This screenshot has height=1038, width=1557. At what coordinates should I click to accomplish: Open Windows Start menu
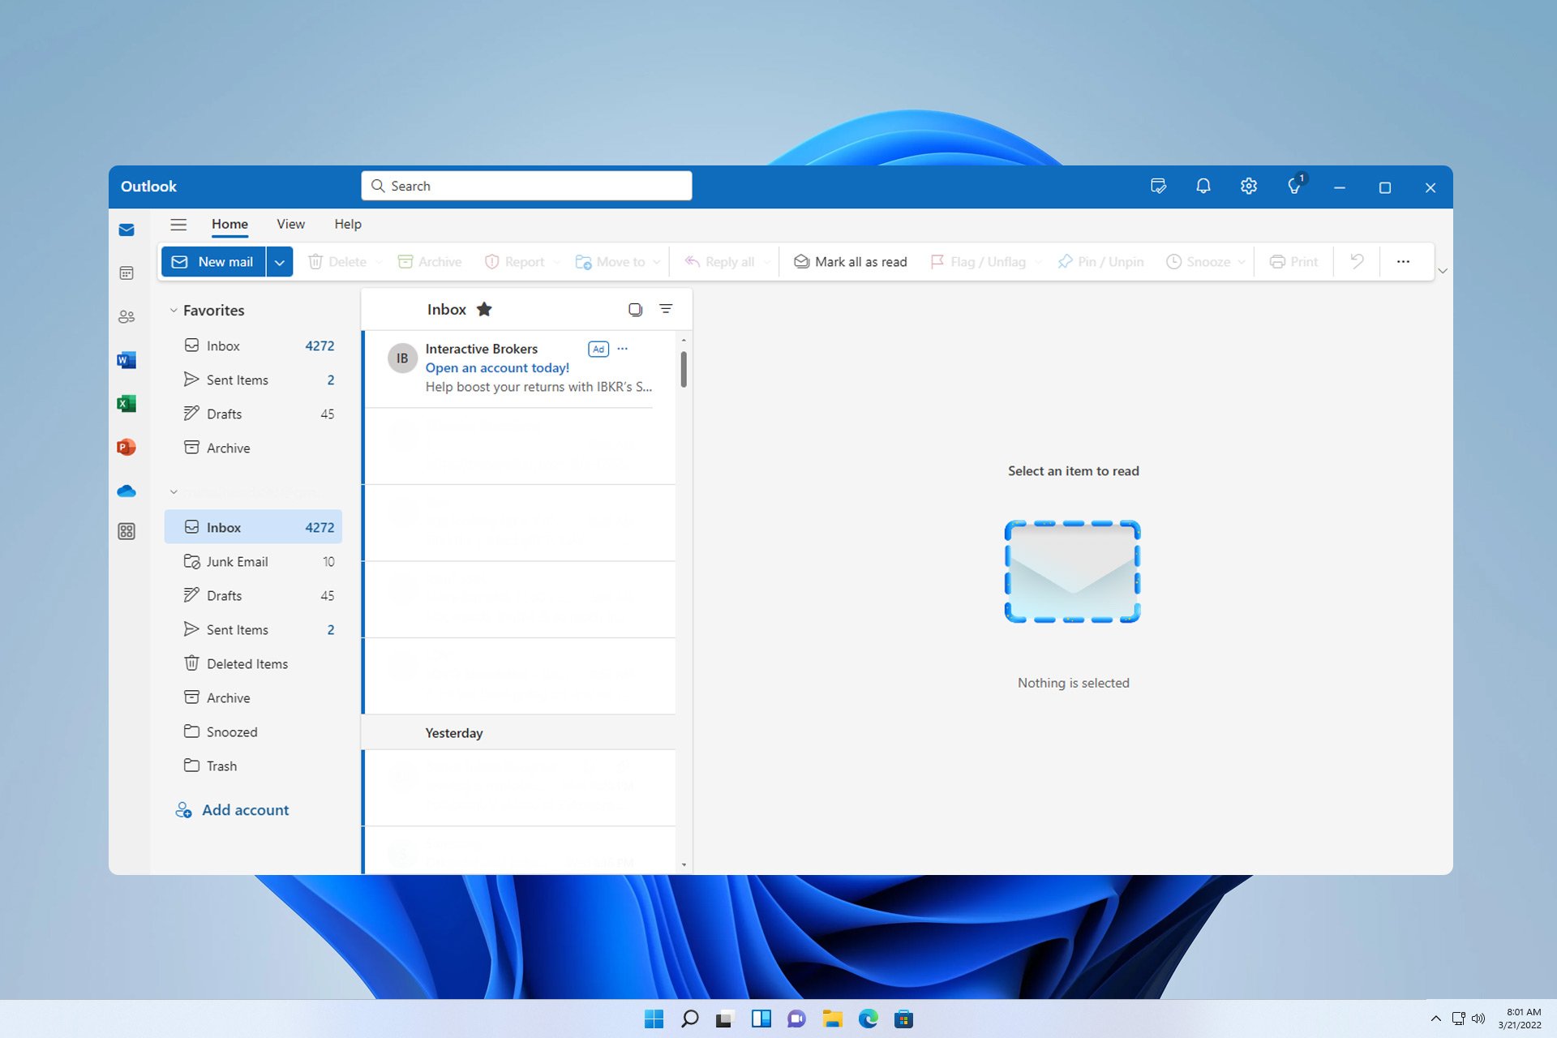pos(654,1019)
